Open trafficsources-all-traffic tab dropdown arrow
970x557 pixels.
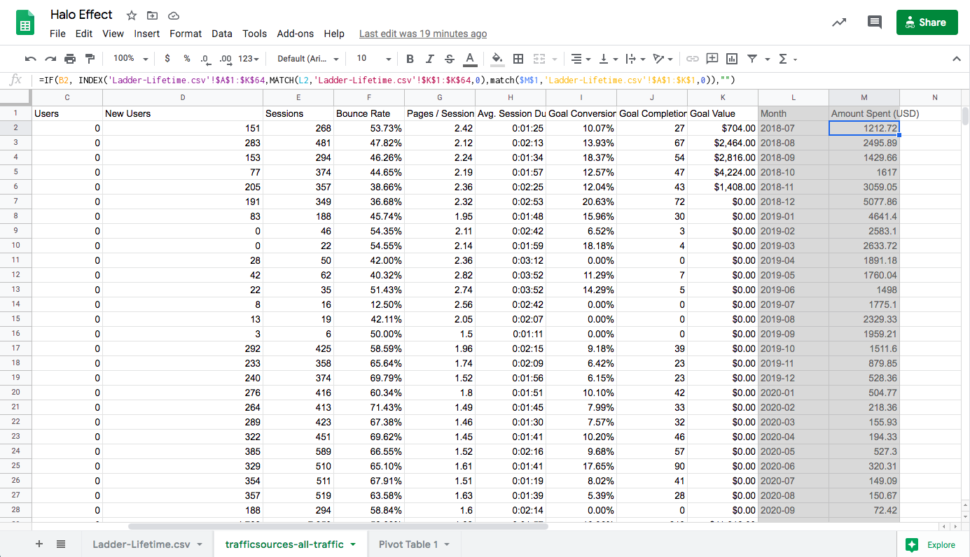(352, 544)
